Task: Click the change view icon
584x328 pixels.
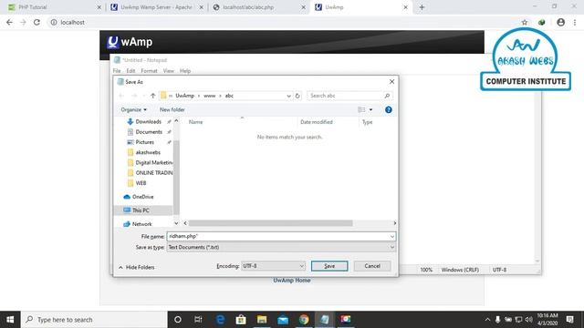Action: pyautogui.click(x=361, y=109)
